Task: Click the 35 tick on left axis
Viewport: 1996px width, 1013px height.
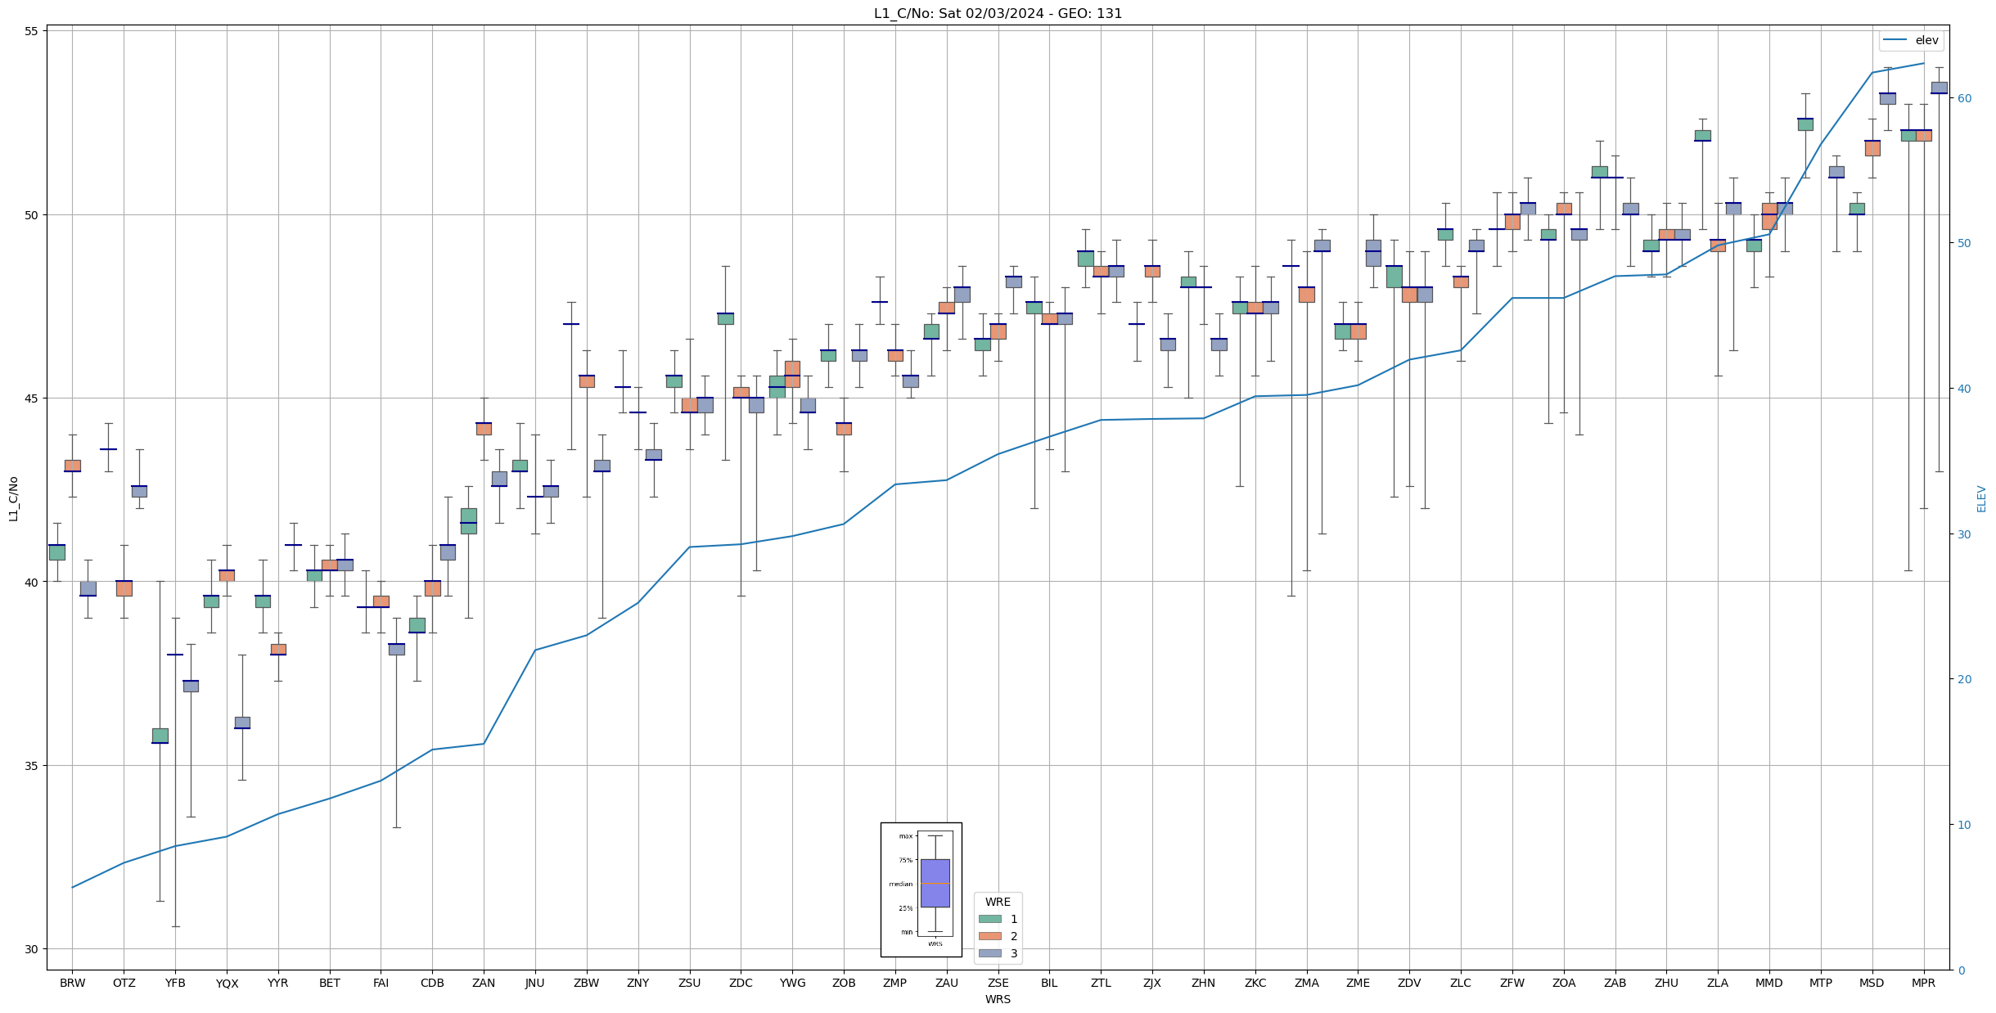Action: pos(32,766)
